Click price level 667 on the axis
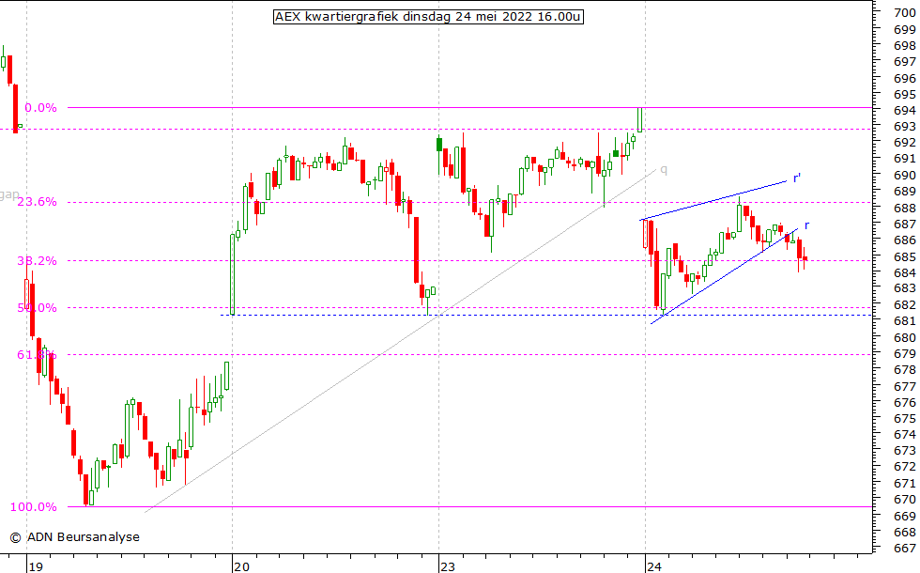 pyautogui.click(x=904, y=549)
